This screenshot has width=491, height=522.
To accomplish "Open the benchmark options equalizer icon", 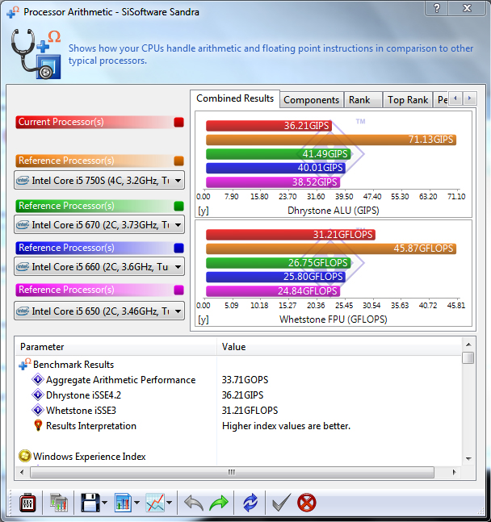I will click(x=27, y=503).
